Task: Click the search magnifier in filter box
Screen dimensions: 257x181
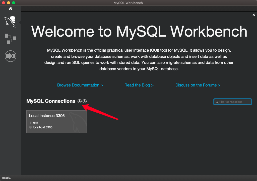Action: click(x=217, y=102)
